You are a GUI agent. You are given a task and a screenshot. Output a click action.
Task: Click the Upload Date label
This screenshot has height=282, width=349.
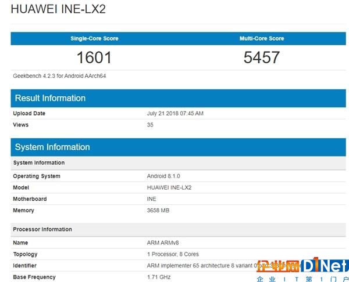[29, 114]
